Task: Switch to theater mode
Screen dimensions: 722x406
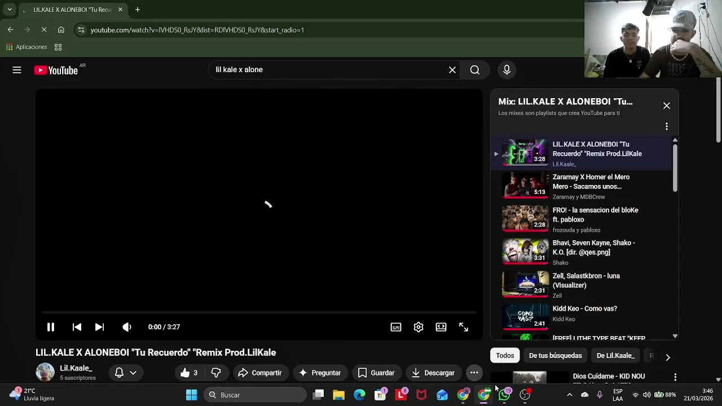Action: [441, 327]
